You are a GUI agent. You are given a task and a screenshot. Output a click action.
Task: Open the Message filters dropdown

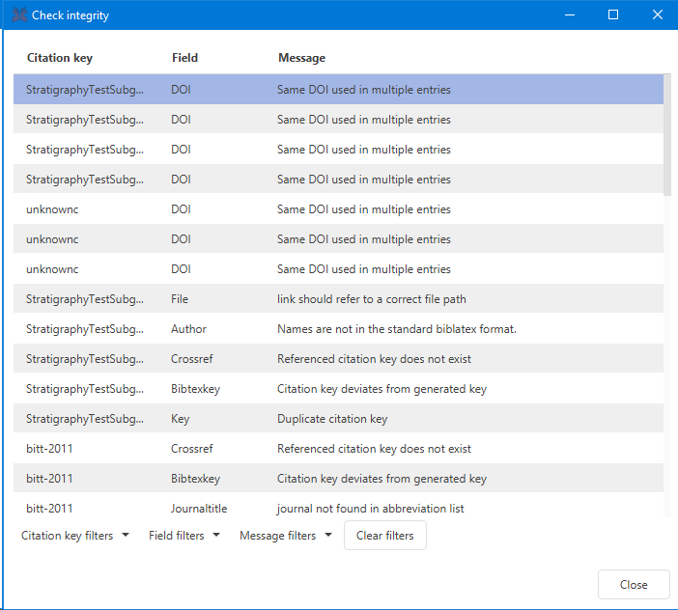(285, 536)
